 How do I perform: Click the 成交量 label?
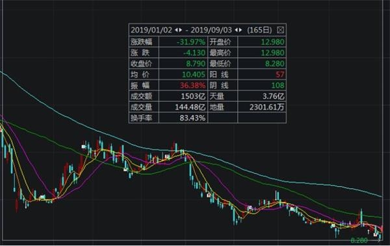pos(141,107)
